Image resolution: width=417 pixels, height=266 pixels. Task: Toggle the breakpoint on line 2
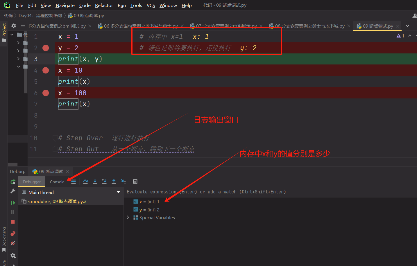(46, 48)
